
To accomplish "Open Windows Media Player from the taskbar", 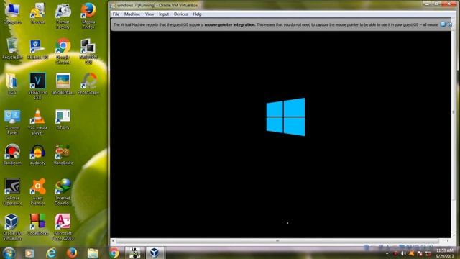I will click(x=29, y=253).
